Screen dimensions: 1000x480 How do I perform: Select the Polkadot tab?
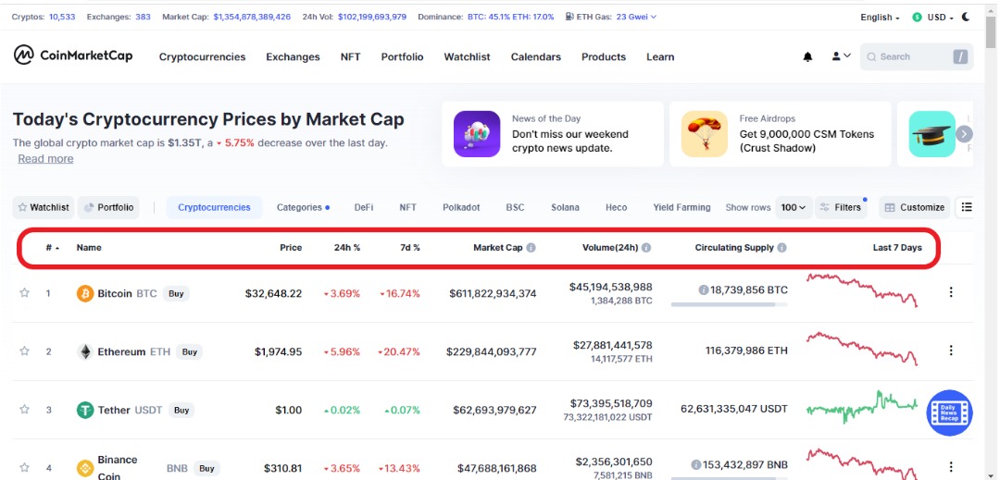coord(461,207)
